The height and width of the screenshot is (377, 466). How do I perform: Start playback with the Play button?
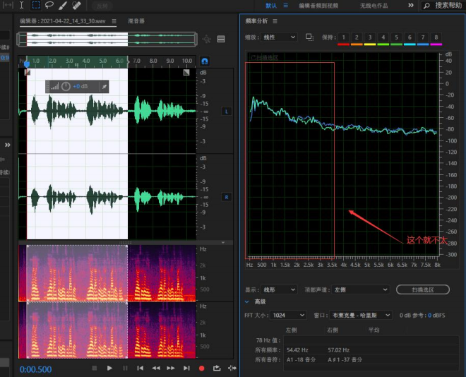click(109, 368)
